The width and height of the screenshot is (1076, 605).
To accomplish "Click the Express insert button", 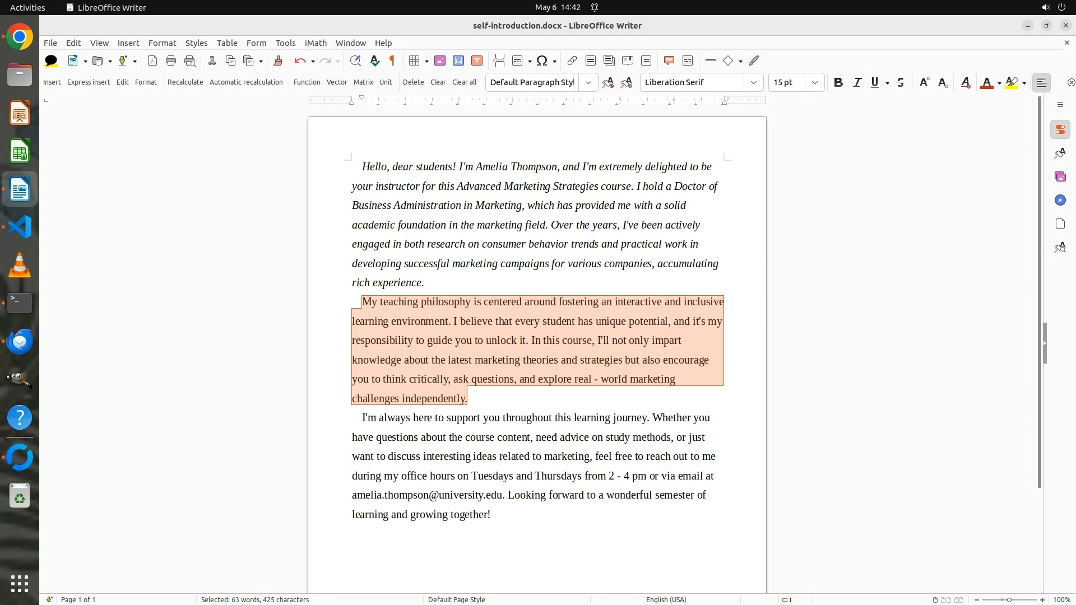I will click(89, 82).
